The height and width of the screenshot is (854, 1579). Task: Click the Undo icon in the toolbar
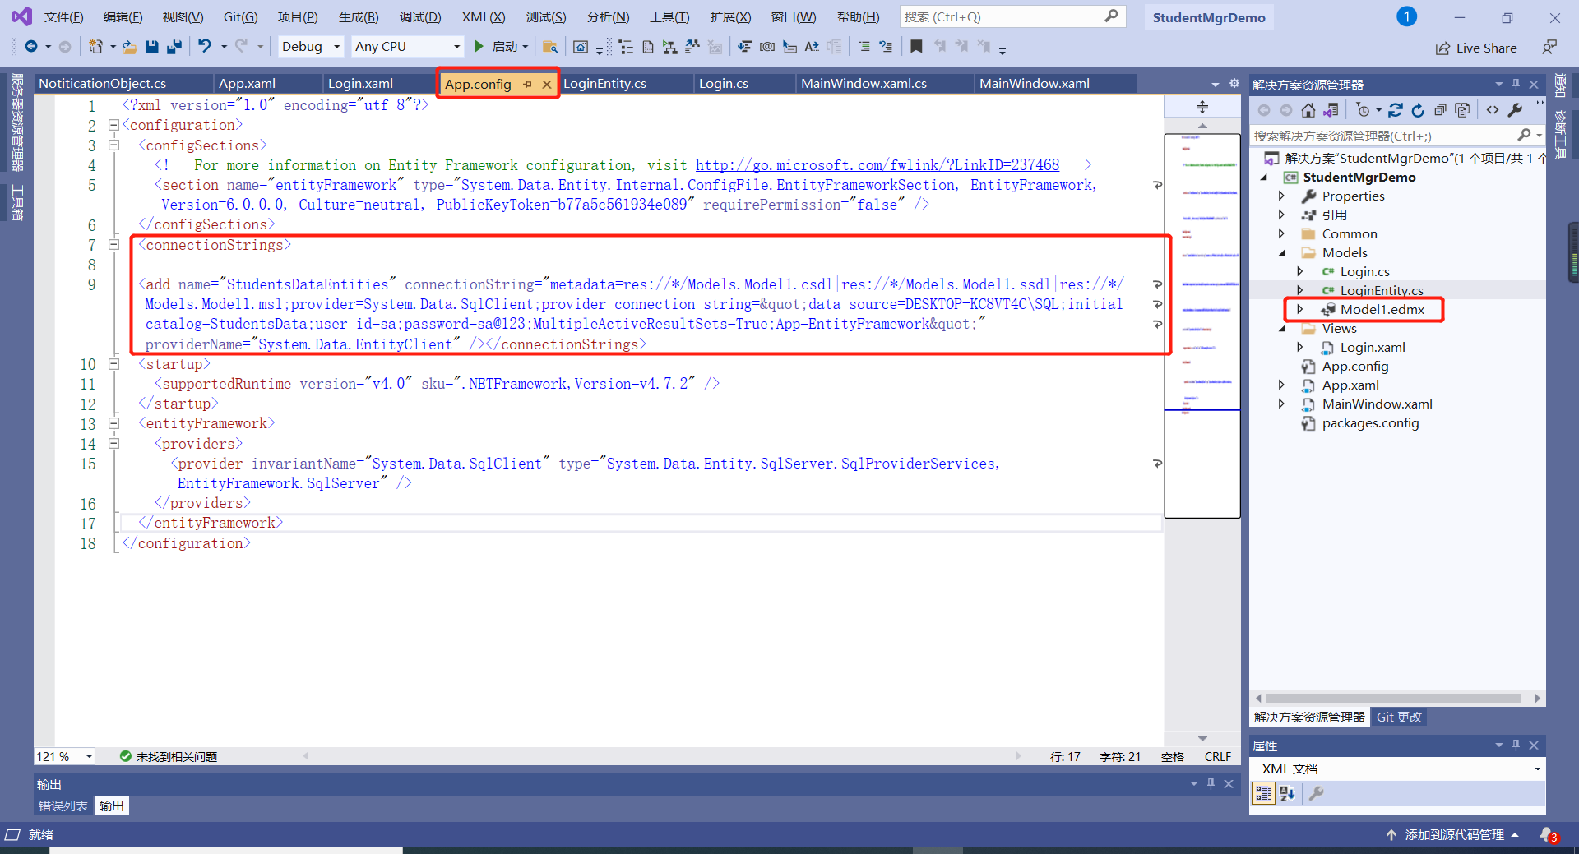206,46
